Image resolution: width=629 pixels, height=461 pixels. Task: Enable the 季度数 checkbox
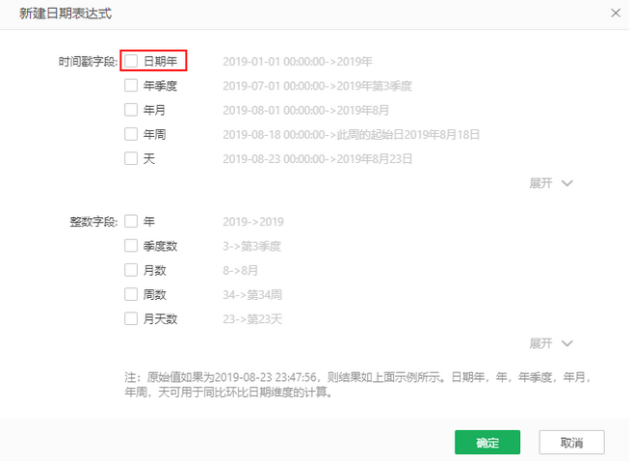[131, 246]
